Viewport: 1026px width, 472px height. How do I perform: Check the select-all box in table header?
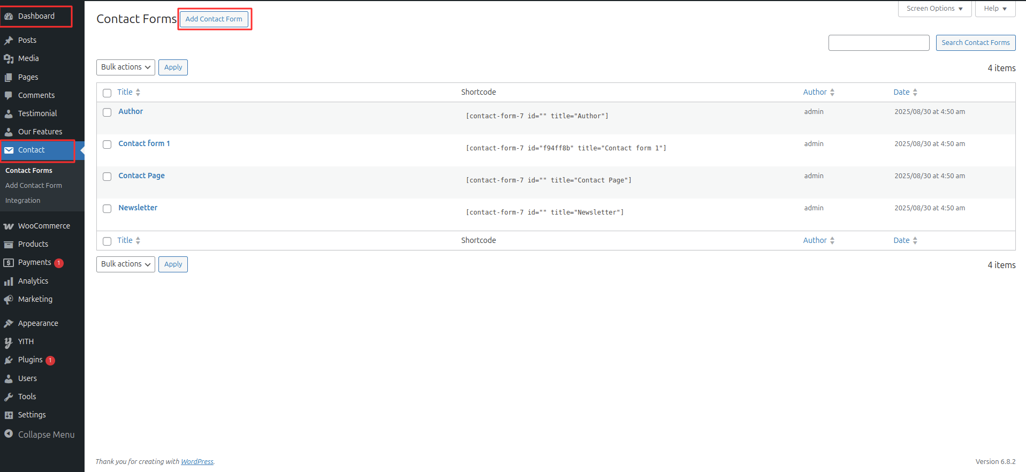click(107, 93)
